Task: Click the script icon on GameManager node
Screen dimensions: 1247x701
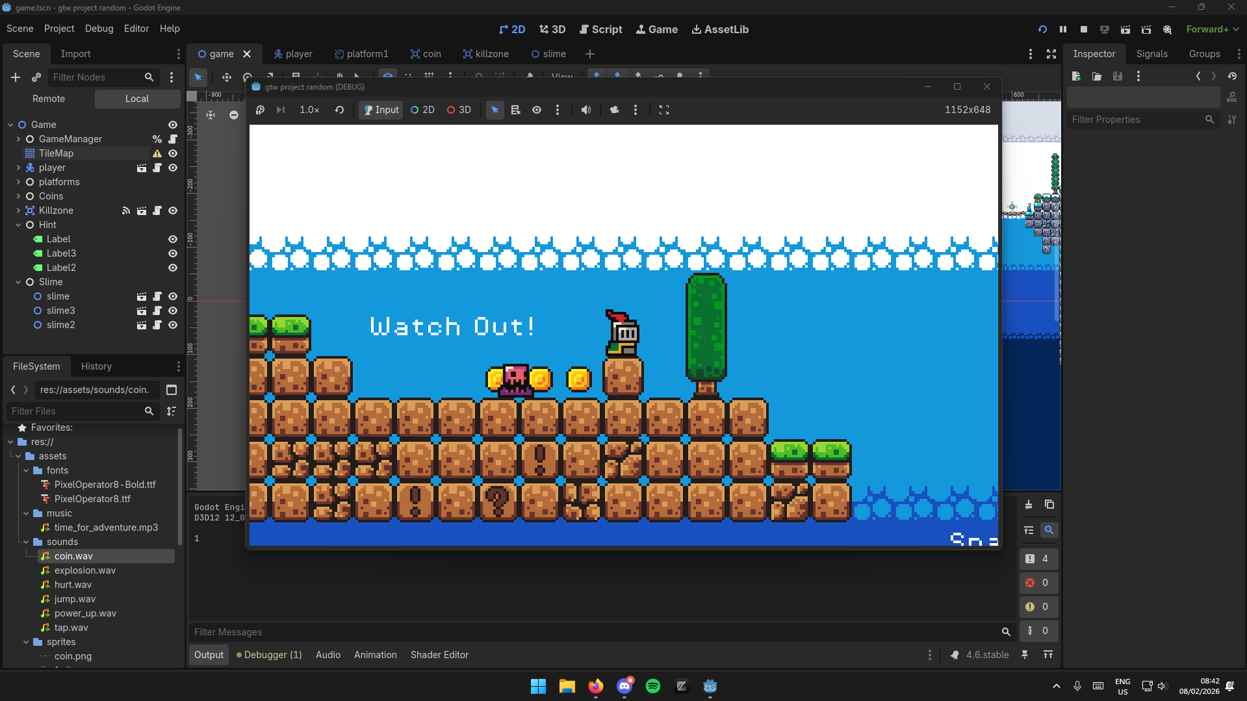Action: point(173,139)
